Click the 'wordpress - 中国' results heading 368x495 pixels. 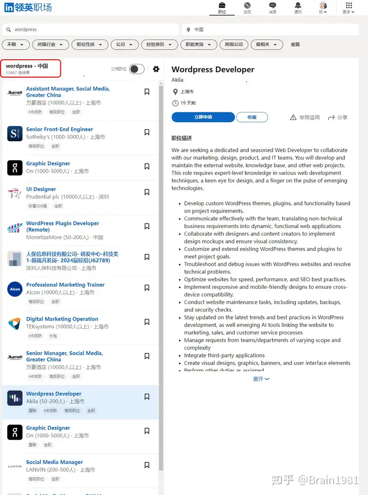click(27, 66)
